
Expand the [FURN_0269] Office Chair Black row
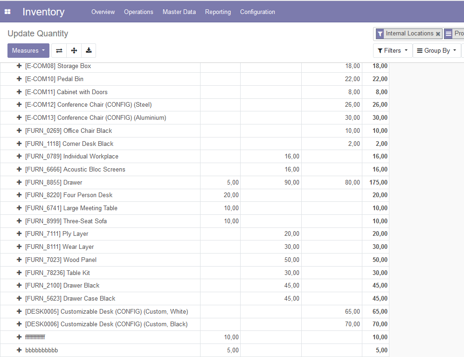coord(19,130)
